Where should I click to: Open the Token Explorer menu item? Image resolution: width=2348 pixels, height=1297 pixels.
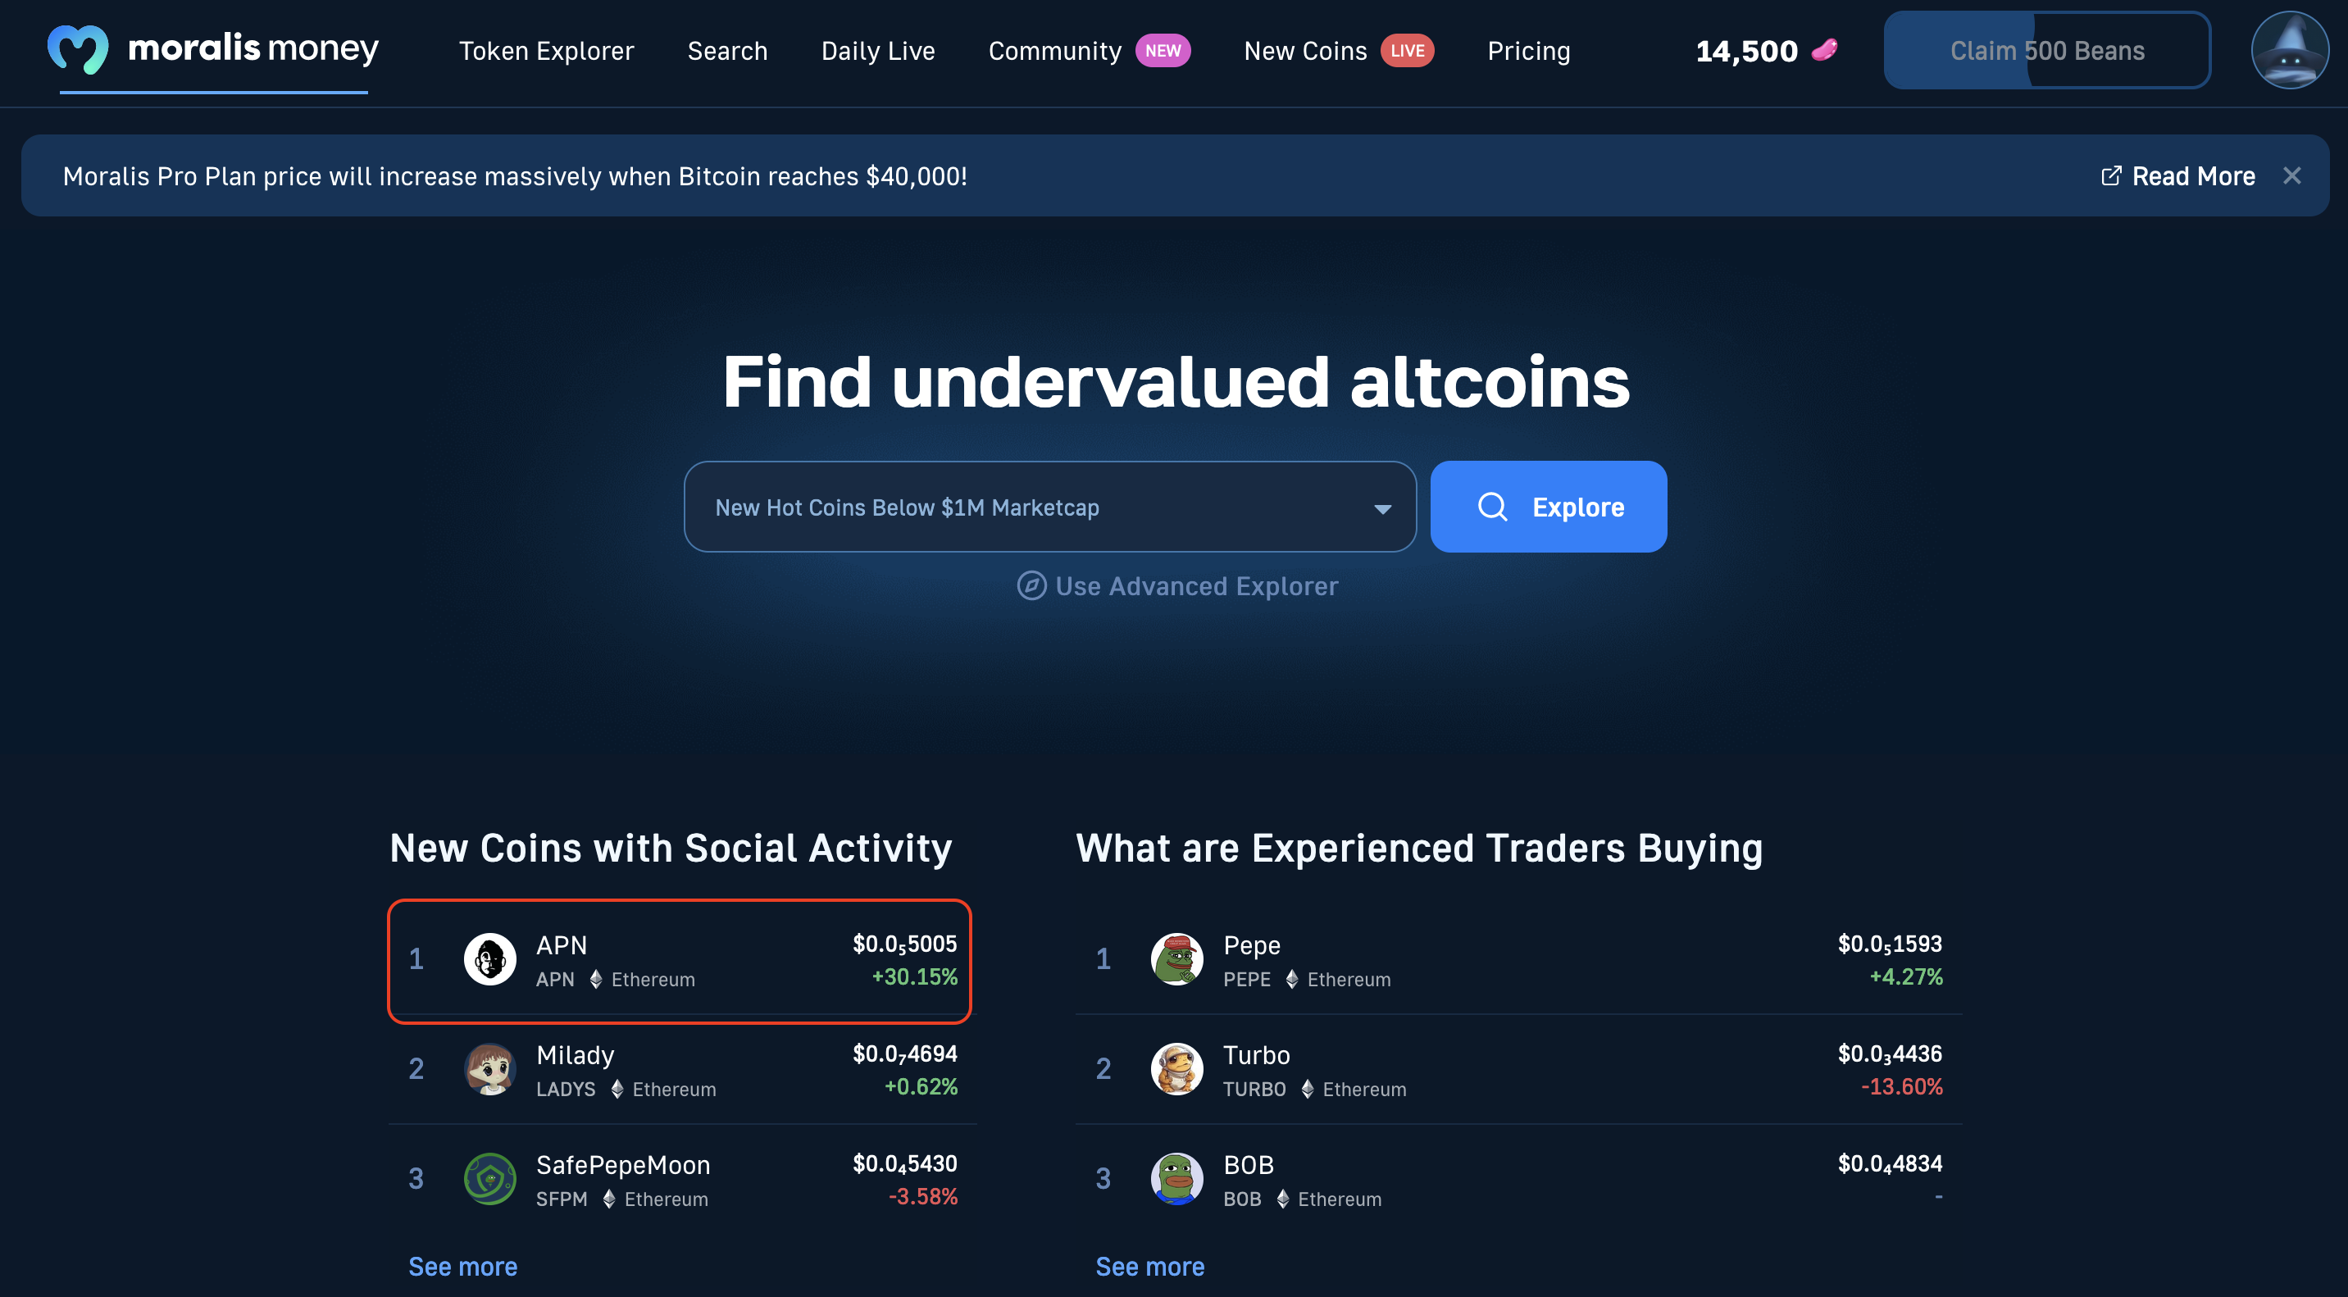coord(546,51)
